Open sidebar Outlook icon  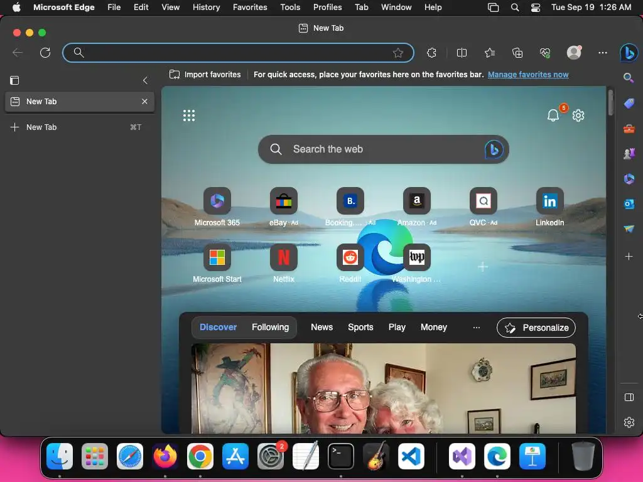tap(629, 204)
